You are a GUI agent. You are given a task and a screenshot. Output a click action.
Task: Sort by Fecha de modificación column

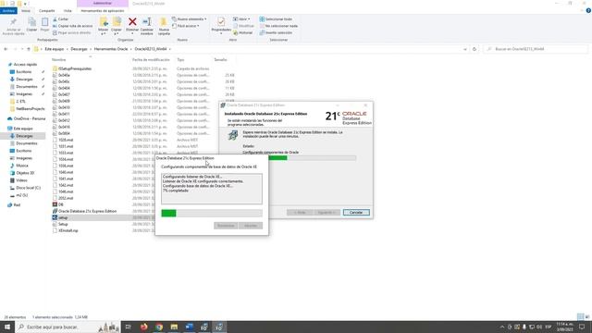click(151, 59)
